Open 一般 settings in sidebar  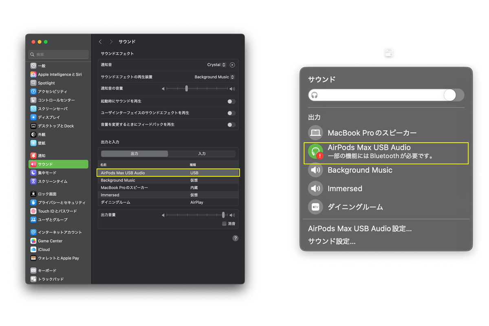click(58, 66)
